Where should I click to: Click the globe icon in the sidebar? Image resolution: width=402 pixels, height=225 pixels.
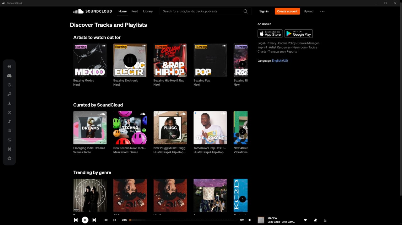coord(9,66)
